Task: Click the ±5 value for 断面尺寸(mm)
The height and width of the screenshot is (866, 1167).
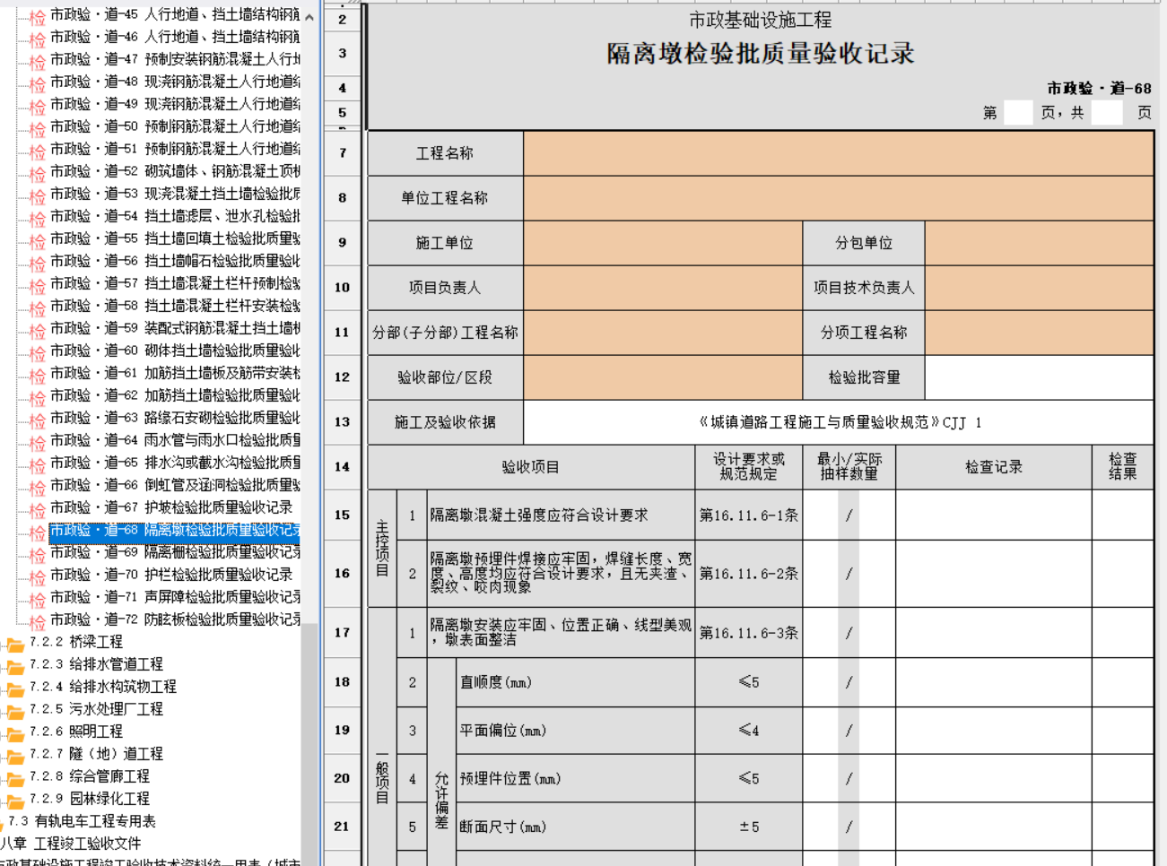Action: [x=749, y=827]
